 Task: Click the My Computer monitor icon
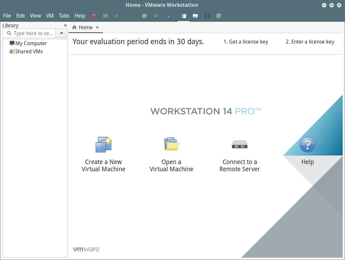pyautogui.click(x=12, y=43)
